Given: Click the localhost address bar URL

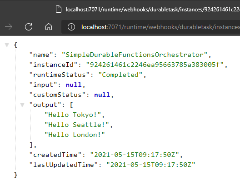Looking at the screenshot, I should (x=160, y=27).
